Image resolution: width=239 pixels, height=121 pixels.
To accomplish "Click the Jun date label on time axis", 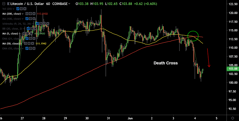I will (130, 118).
